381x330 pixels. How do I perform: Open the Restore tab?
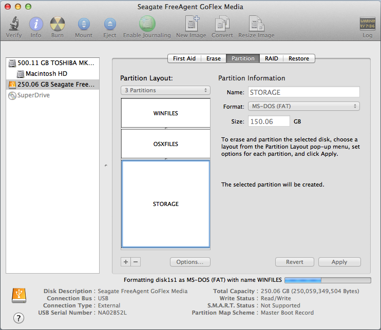[299, 58]
